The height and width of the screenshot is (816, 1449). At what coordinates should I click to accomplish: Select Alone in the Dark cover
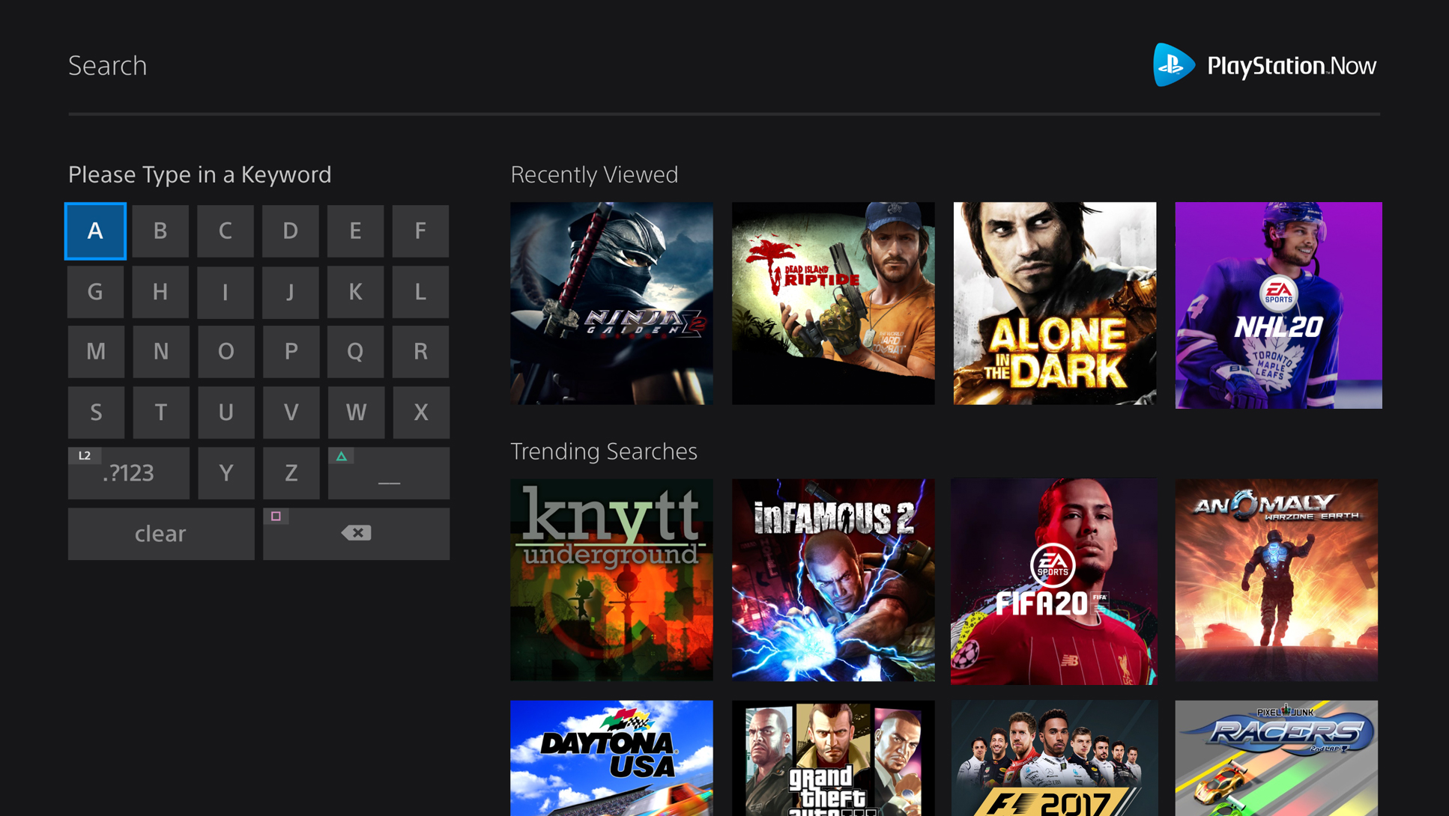(x=1054, y=303)
